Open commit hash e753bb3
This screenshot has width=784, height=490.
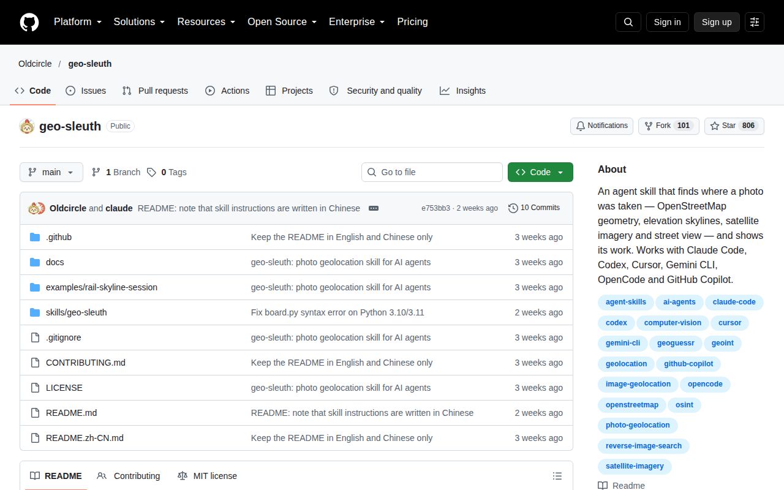pos(435,208)
